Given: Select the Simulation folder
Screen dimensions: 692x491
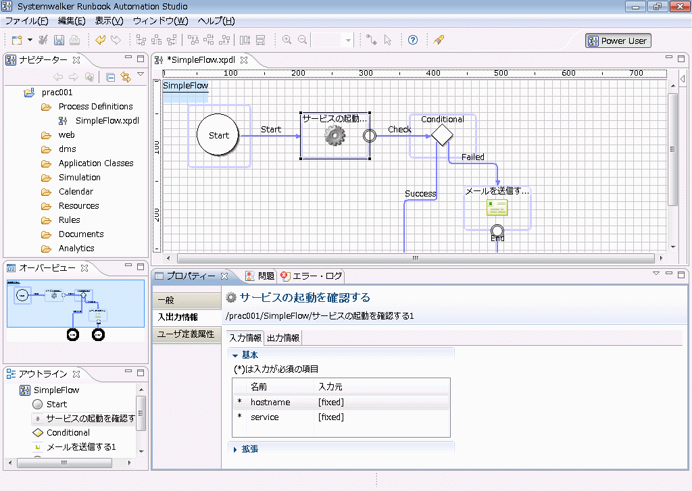Looking at the screenshot, I should 80,178.
